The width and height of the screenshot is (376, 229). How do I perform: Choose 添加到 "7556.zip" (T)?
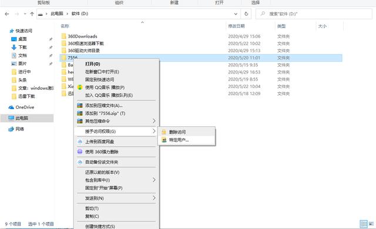tap(105, 113)
